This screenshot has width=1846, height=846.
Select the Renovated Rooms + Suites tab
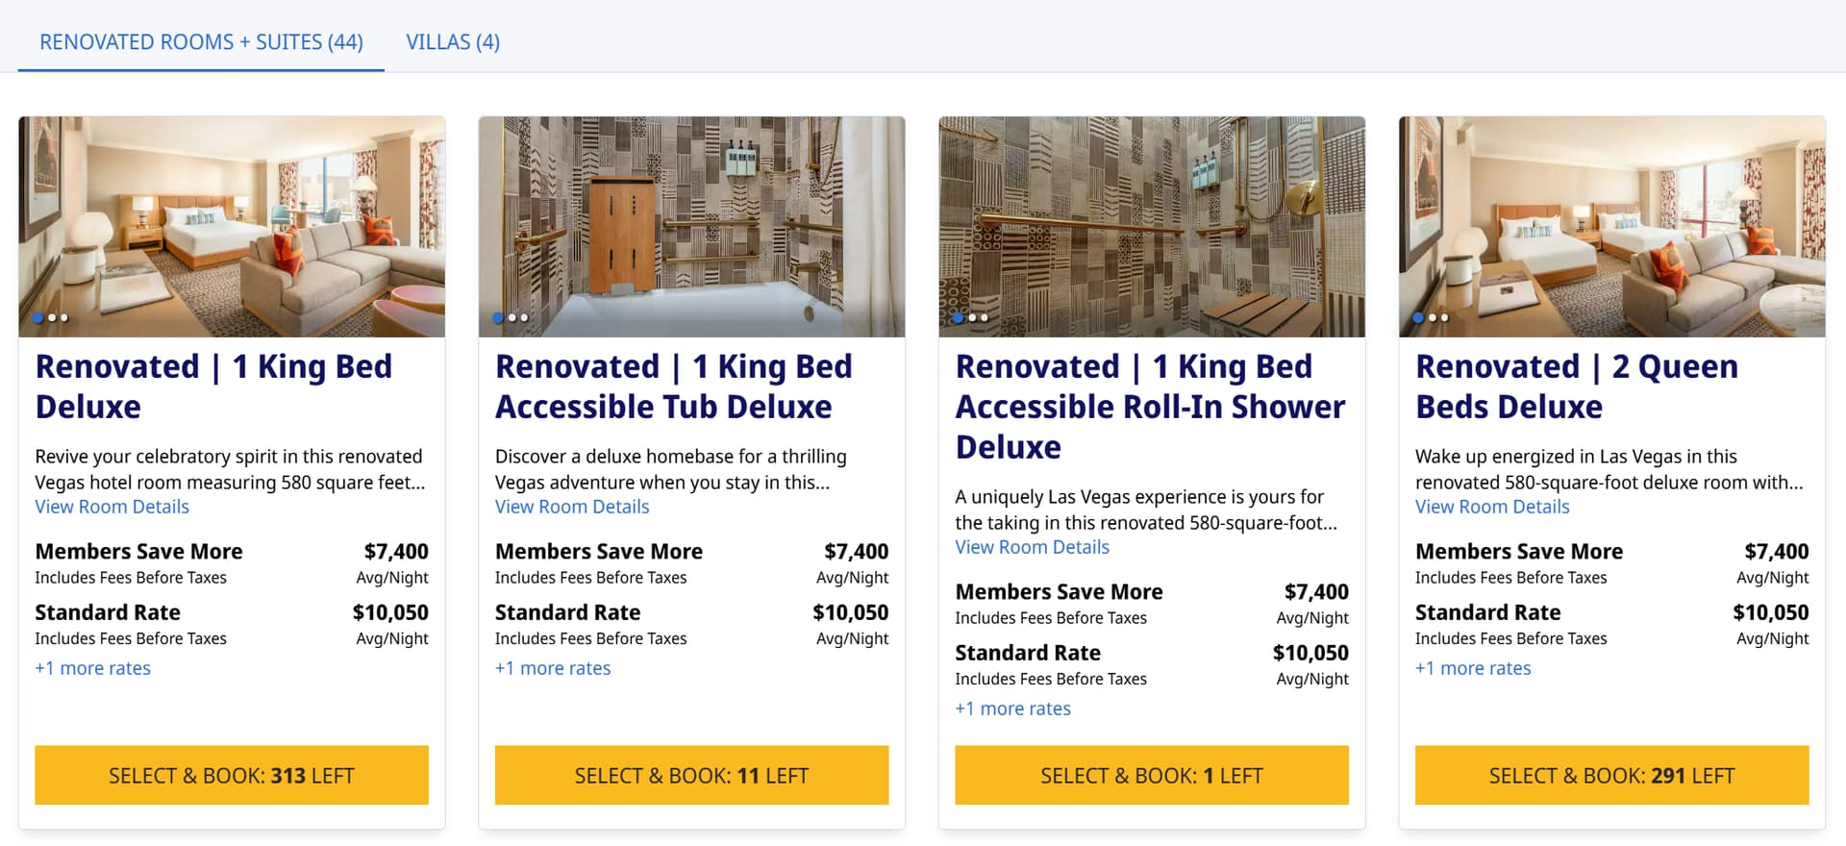click(x=201, y=42)
